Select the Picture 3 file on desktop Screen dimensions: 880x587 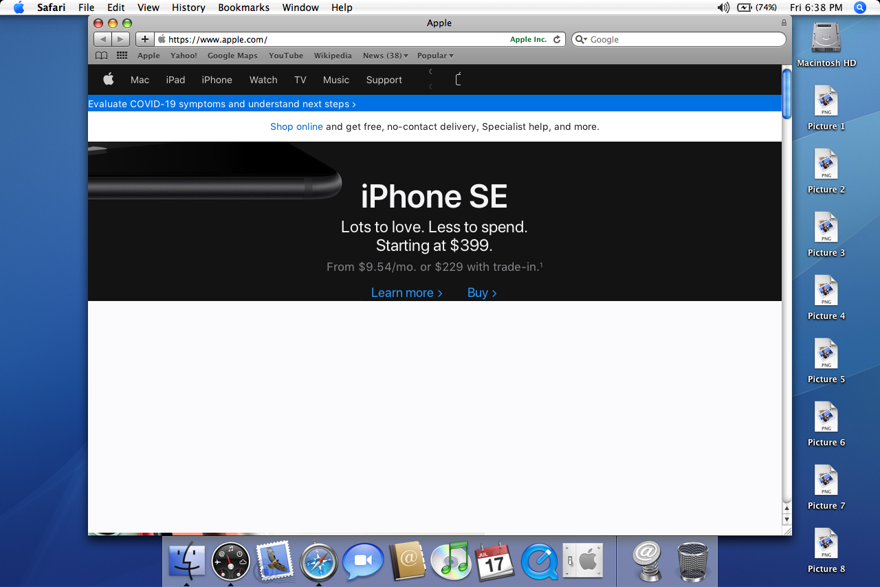click(x=826, y=234)
